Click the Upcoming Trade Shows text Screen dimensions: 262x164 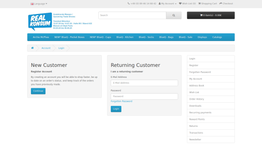[x=64, y=17]
